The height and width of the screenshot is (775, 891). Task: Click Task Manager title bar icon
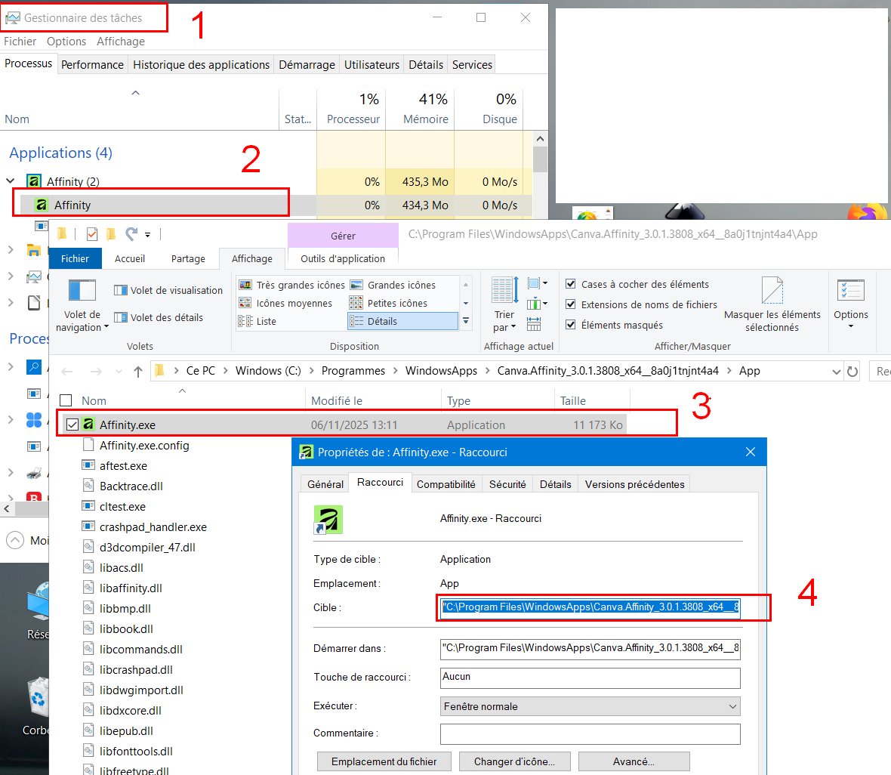(13, 17)
